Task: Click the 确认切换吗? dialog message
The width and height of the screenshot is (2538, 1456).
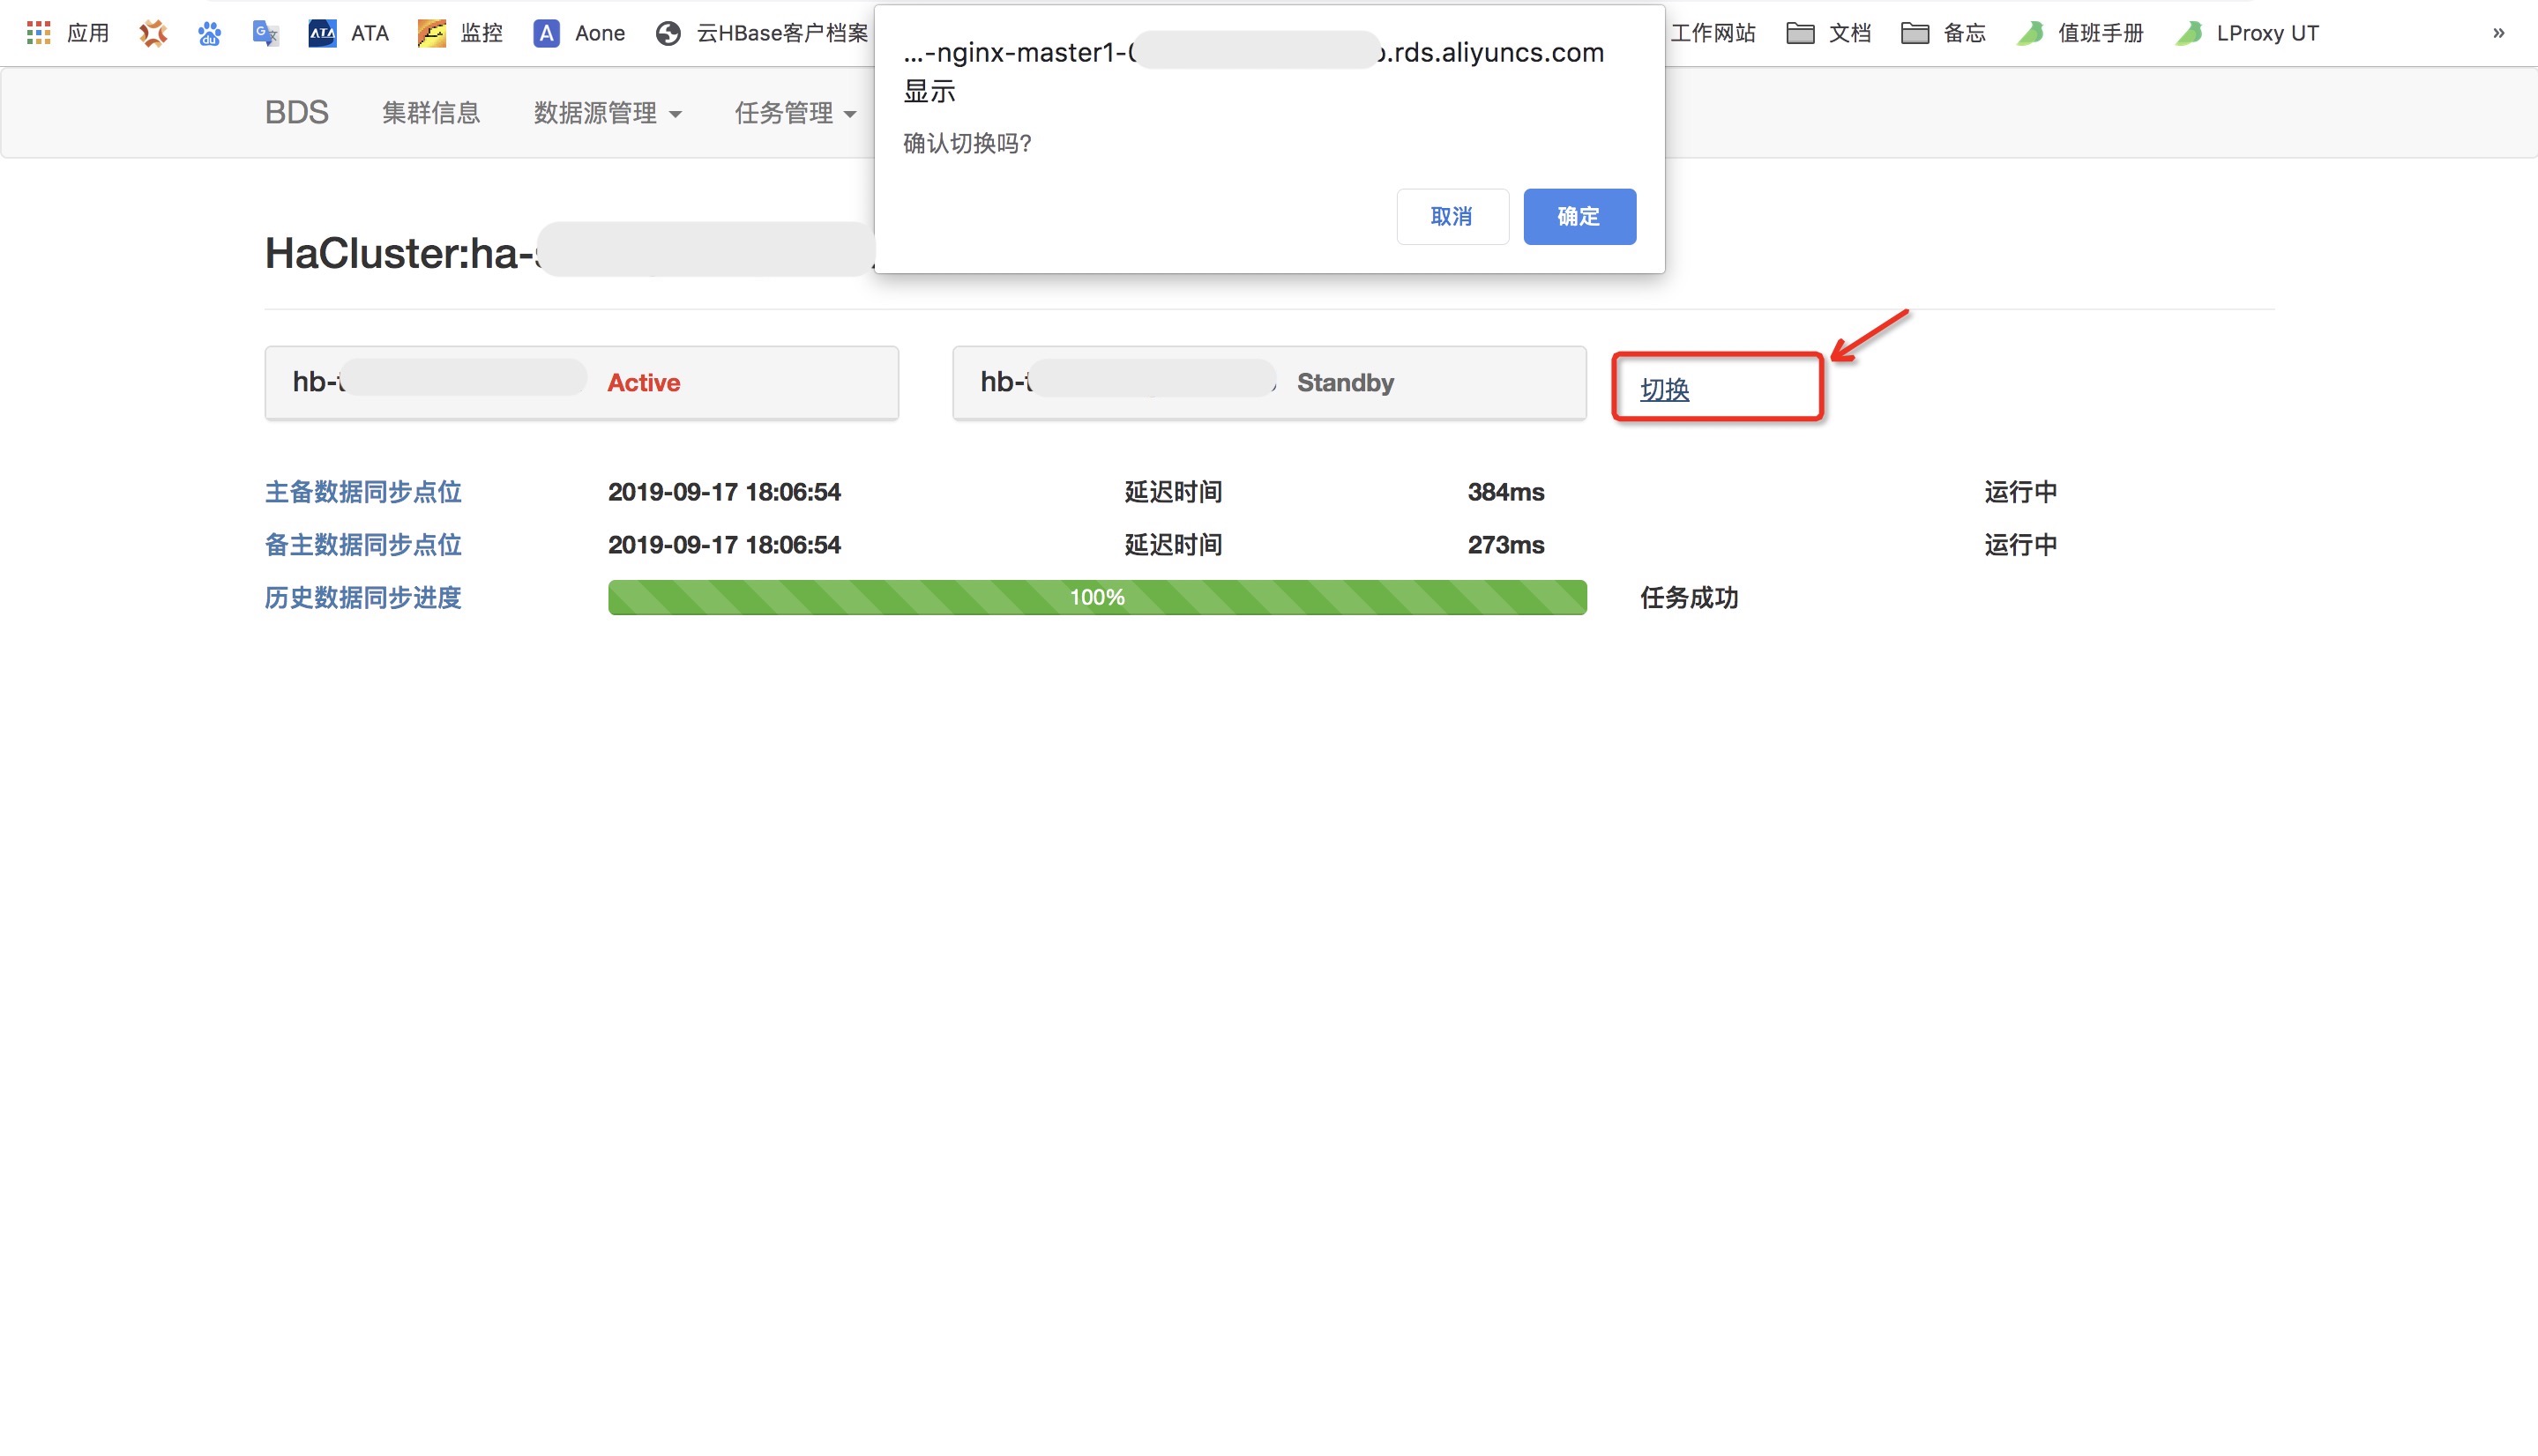Action: (x=967, y=143)
